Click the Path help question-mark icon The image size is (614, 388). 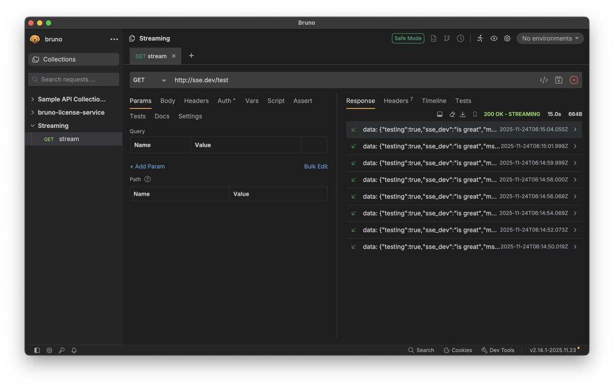[x=147, y=179]
